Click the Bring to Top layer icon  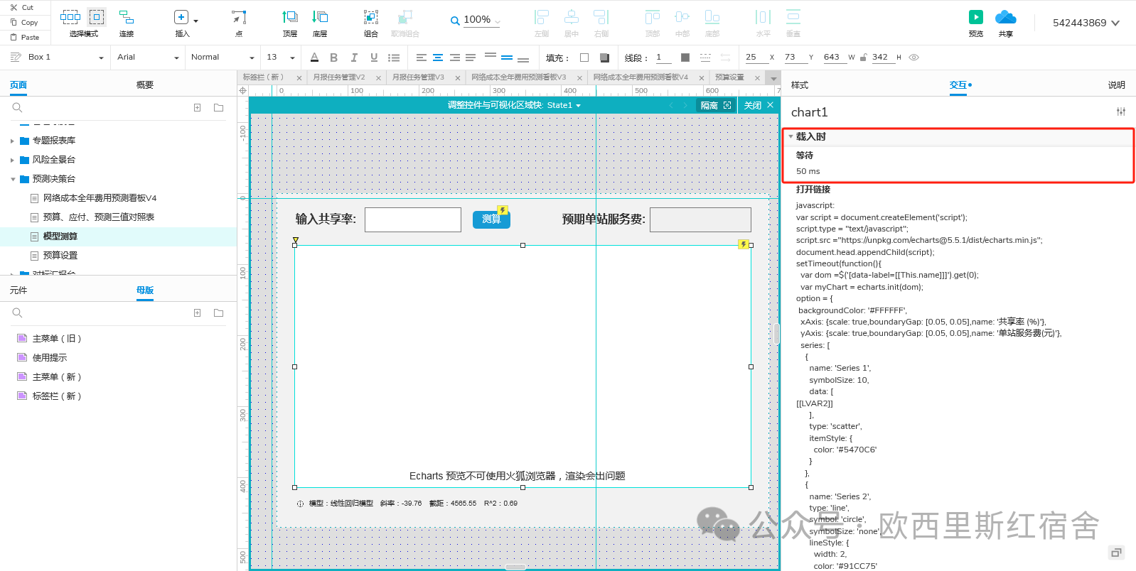coord(290,17)
